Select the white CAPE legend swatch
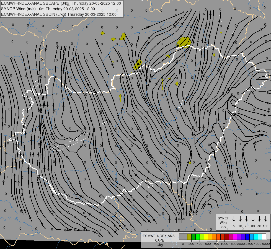 click(x=264, y=237)
